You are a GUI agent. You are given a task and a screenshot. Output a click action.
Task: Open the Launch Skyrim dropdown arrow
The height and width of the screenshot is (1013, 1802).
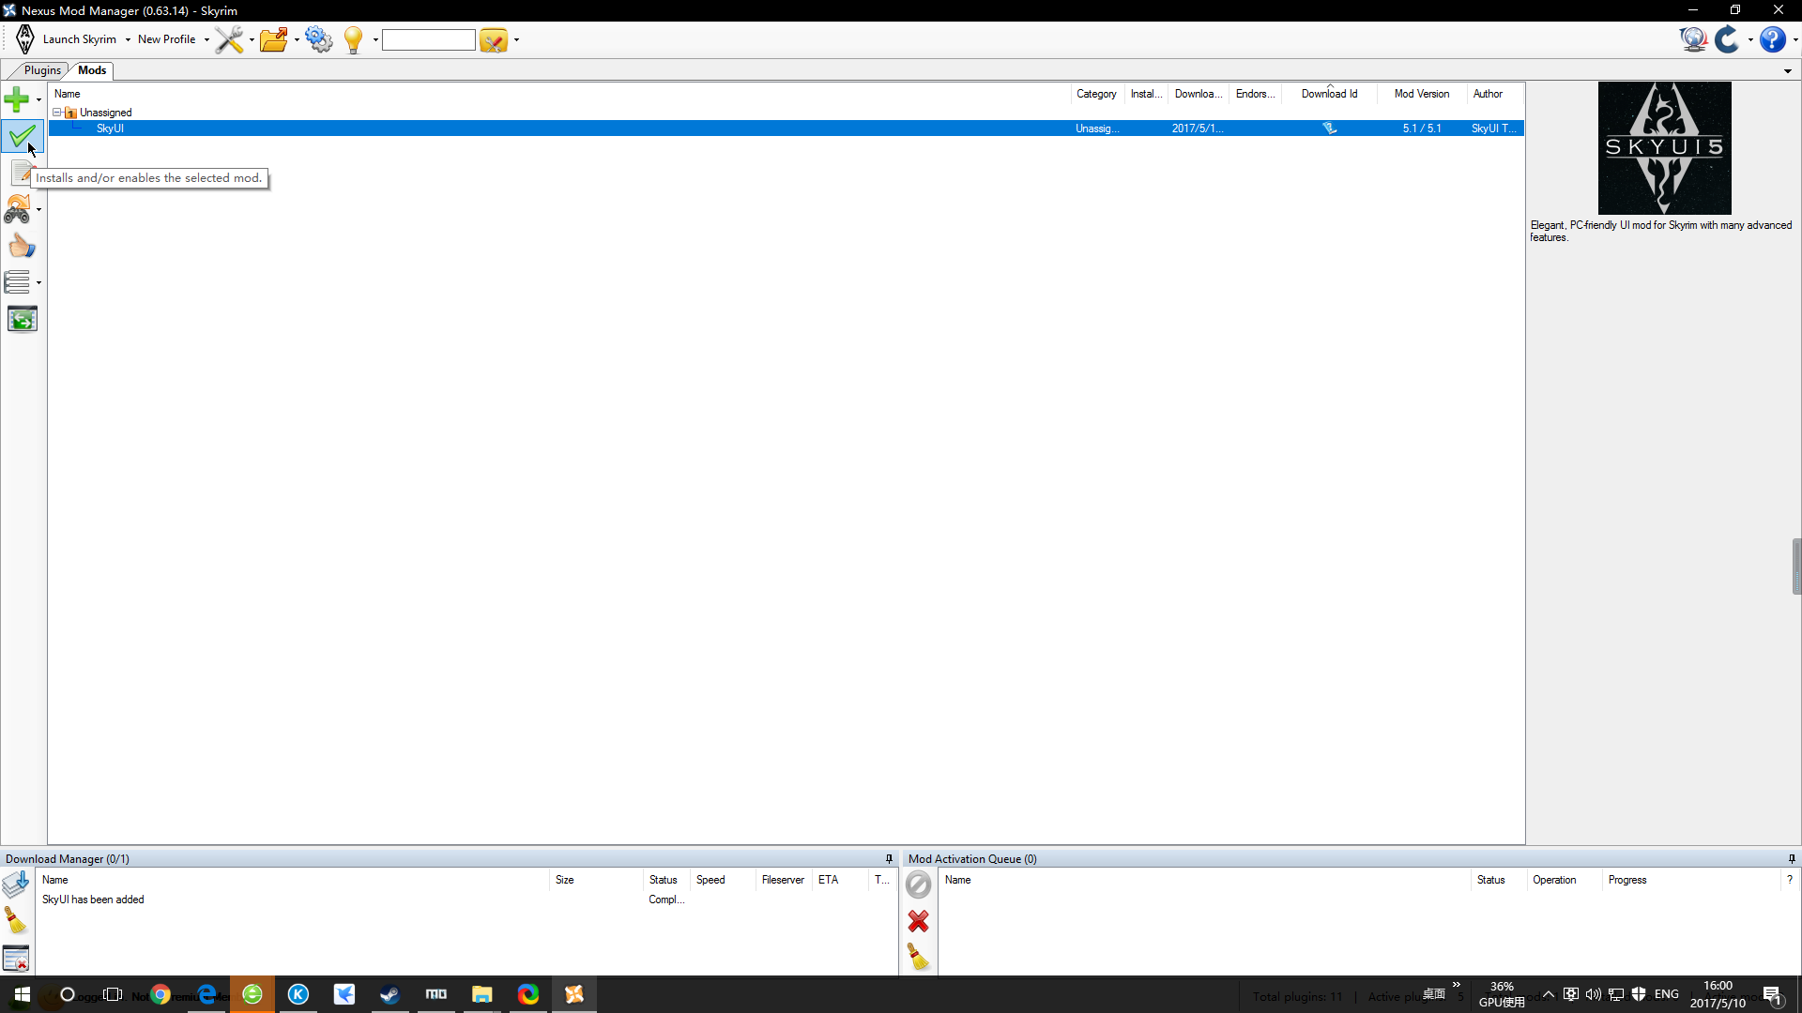[128, 39]
